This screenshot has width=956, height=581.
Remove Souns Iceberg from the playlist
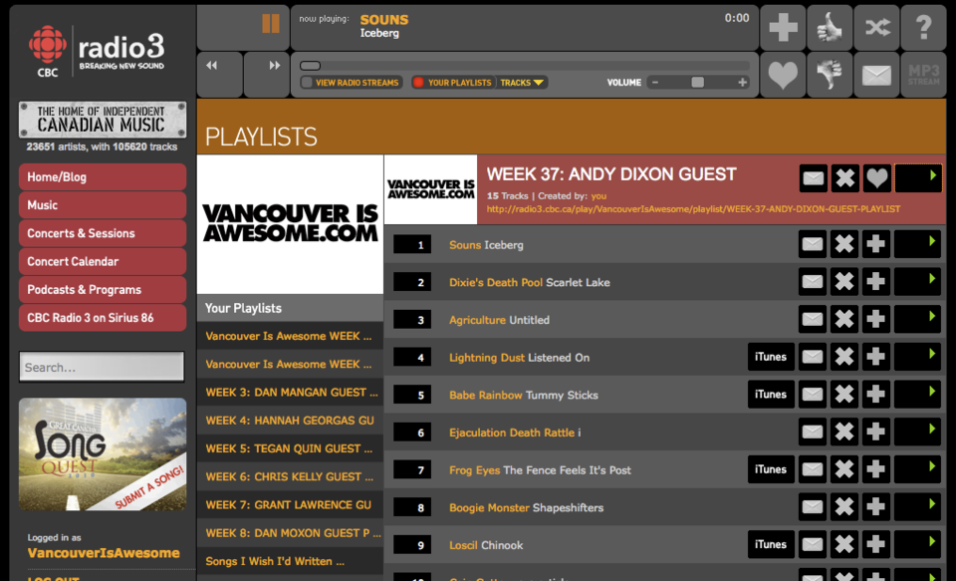pos(843,244)
